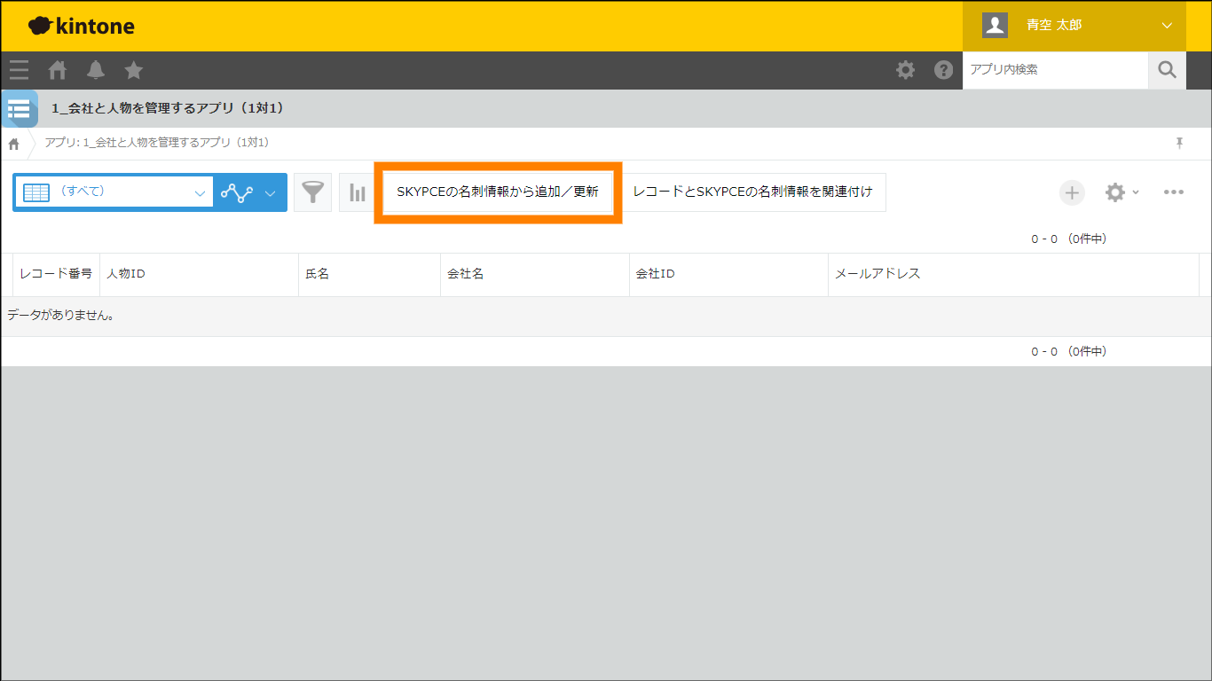Screen dimensions: 1212x681
Task: Open notifications bell icon
Action: coord(96,70)
